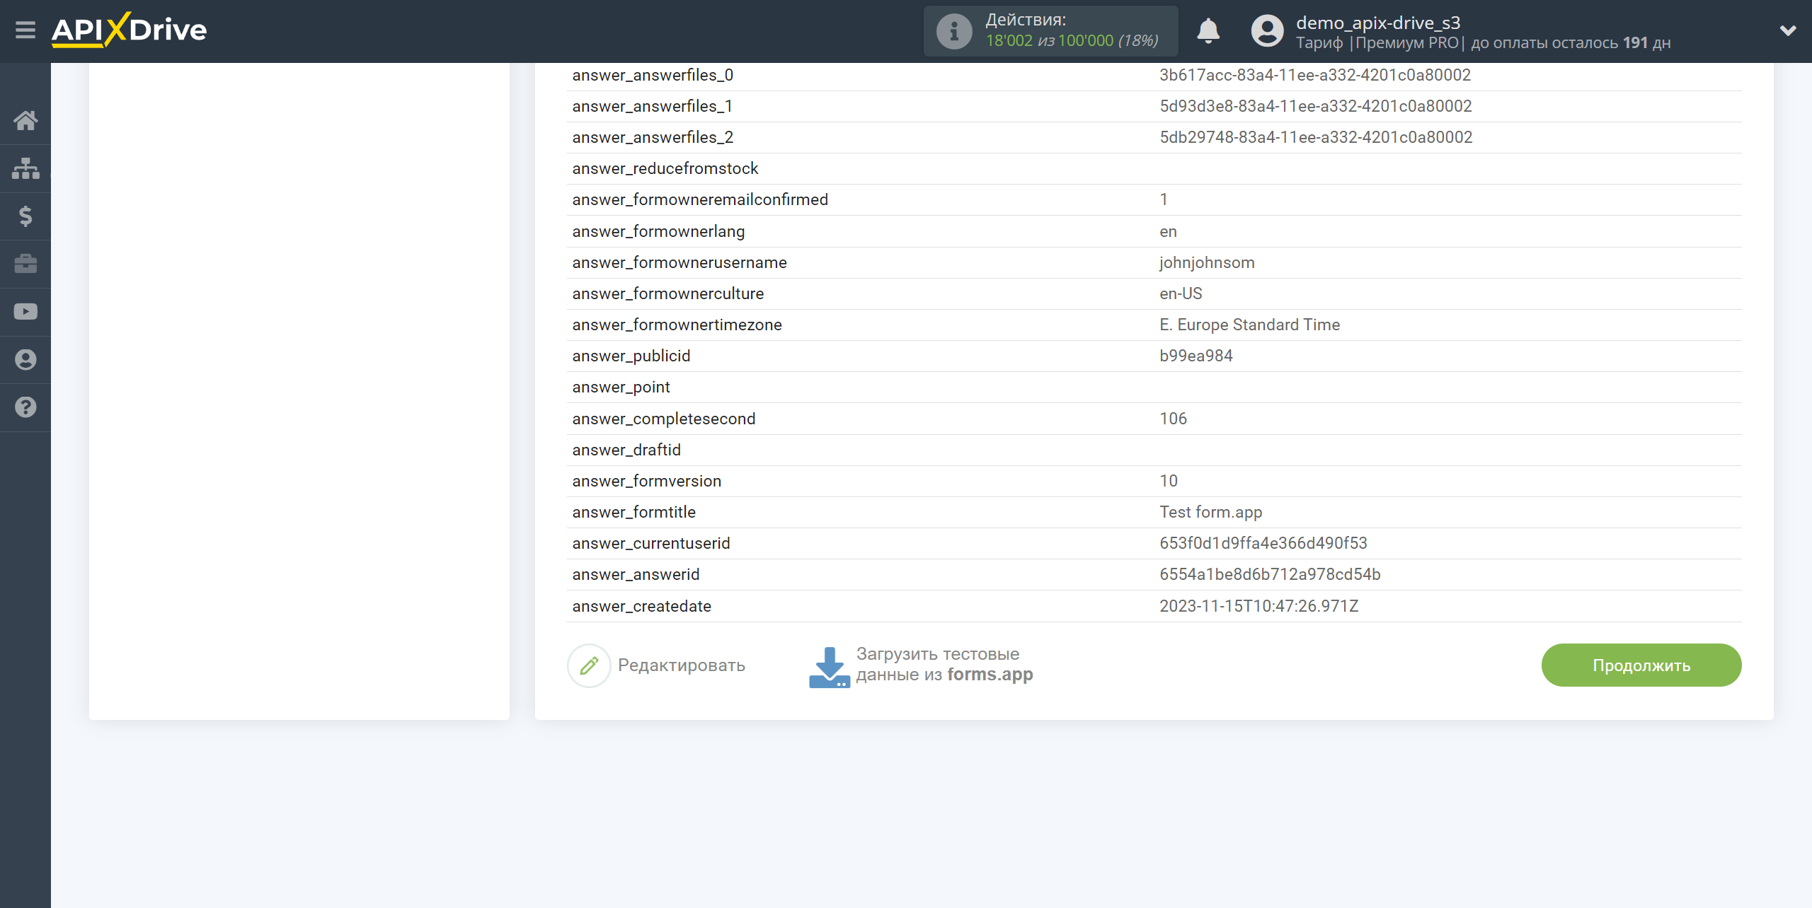
Task: Select the 2023-11-15T10:47:26.971Z date value
Action: pyautogui.click(x=1258, y=606)
